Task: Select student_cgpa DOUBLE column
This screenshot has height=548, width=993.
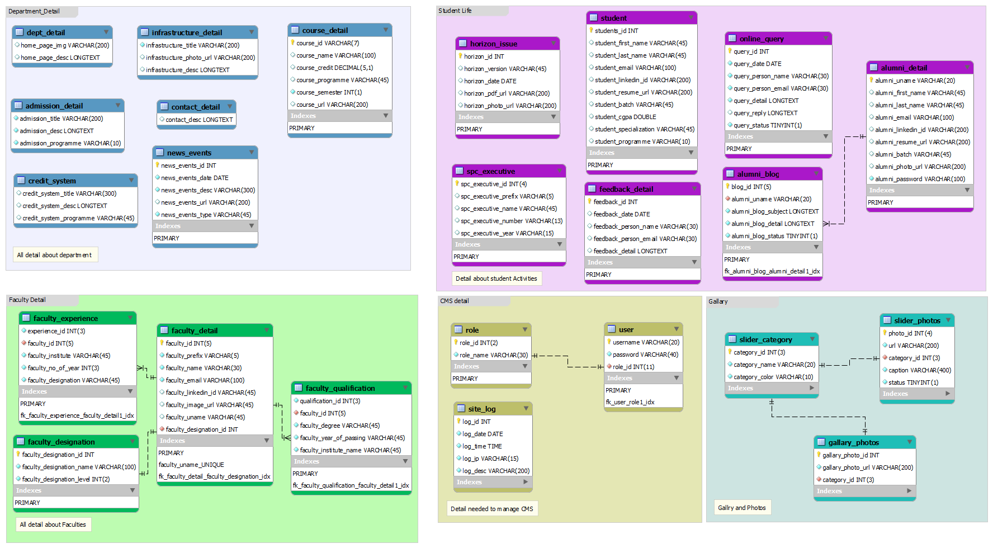Action: pyautogui.click(x=641, y=117)
